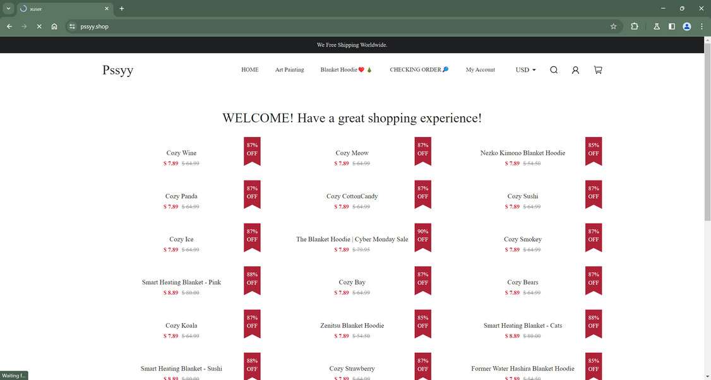The width and height of the screenshot is (711, 380).
Task: Open Cozy Meow product
Action: [352, 153]
